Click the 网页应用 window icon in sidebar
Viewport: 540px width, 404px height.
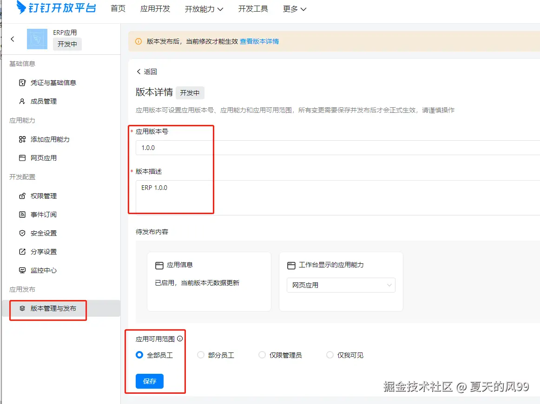22,158
